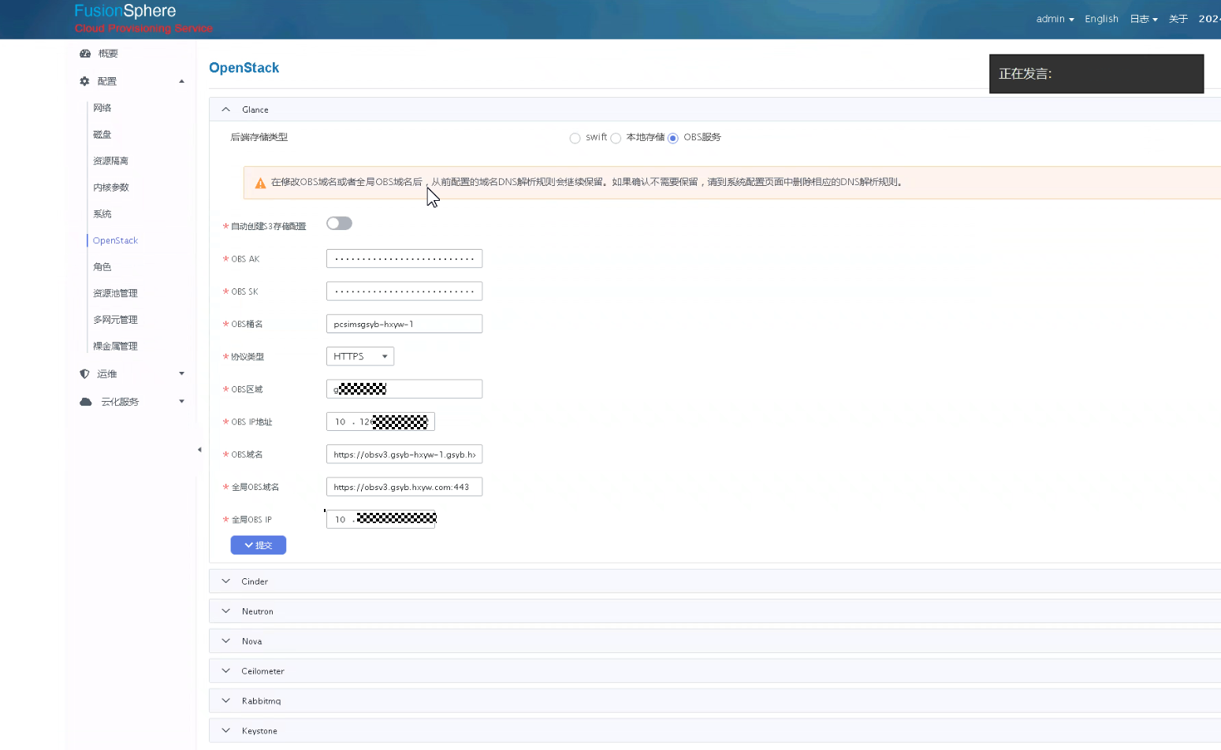
Task: Click the DNS解析规则 warning message text
Action: click(x=586, y=182)
